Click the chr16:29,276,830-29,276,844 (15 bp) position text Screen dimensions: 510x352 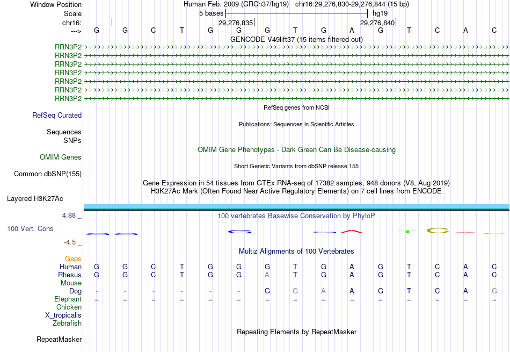pyautogui.click(x=352, y=4)
